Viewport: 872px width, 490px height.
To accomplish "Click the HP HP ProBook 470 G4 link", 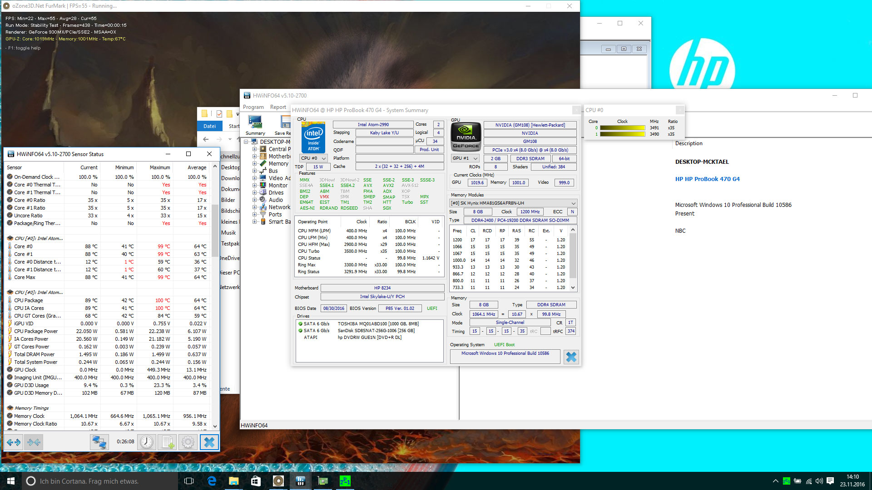I will pyautogui.click(x=707, y=179).
